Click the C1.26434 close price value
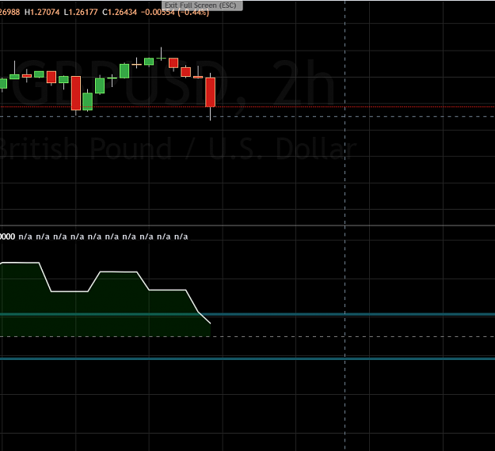Screen dimensions: 495x451 pos(120,13)
